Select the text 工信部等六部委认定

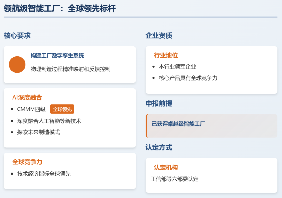tap(174, 179)
